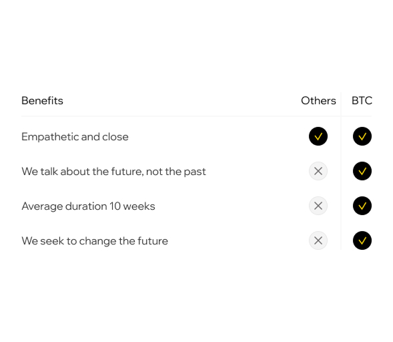Click BTC checkmark for We seek to change row
This screenshot has width=393, height=342.
click(x=362, y=240)
